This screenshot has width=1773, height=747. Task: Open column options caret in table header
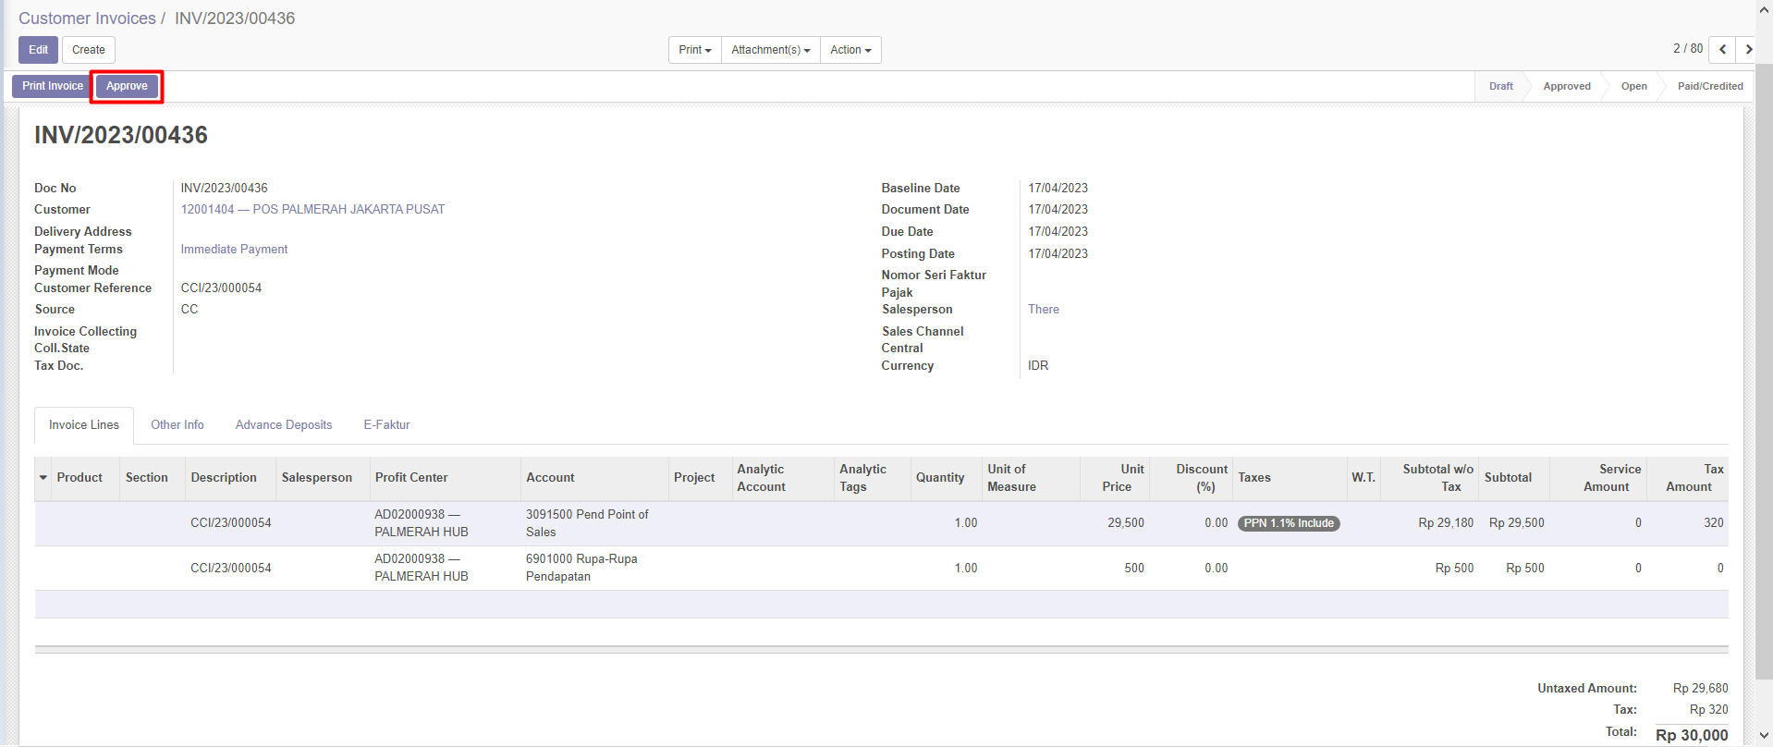coord(43,478)
